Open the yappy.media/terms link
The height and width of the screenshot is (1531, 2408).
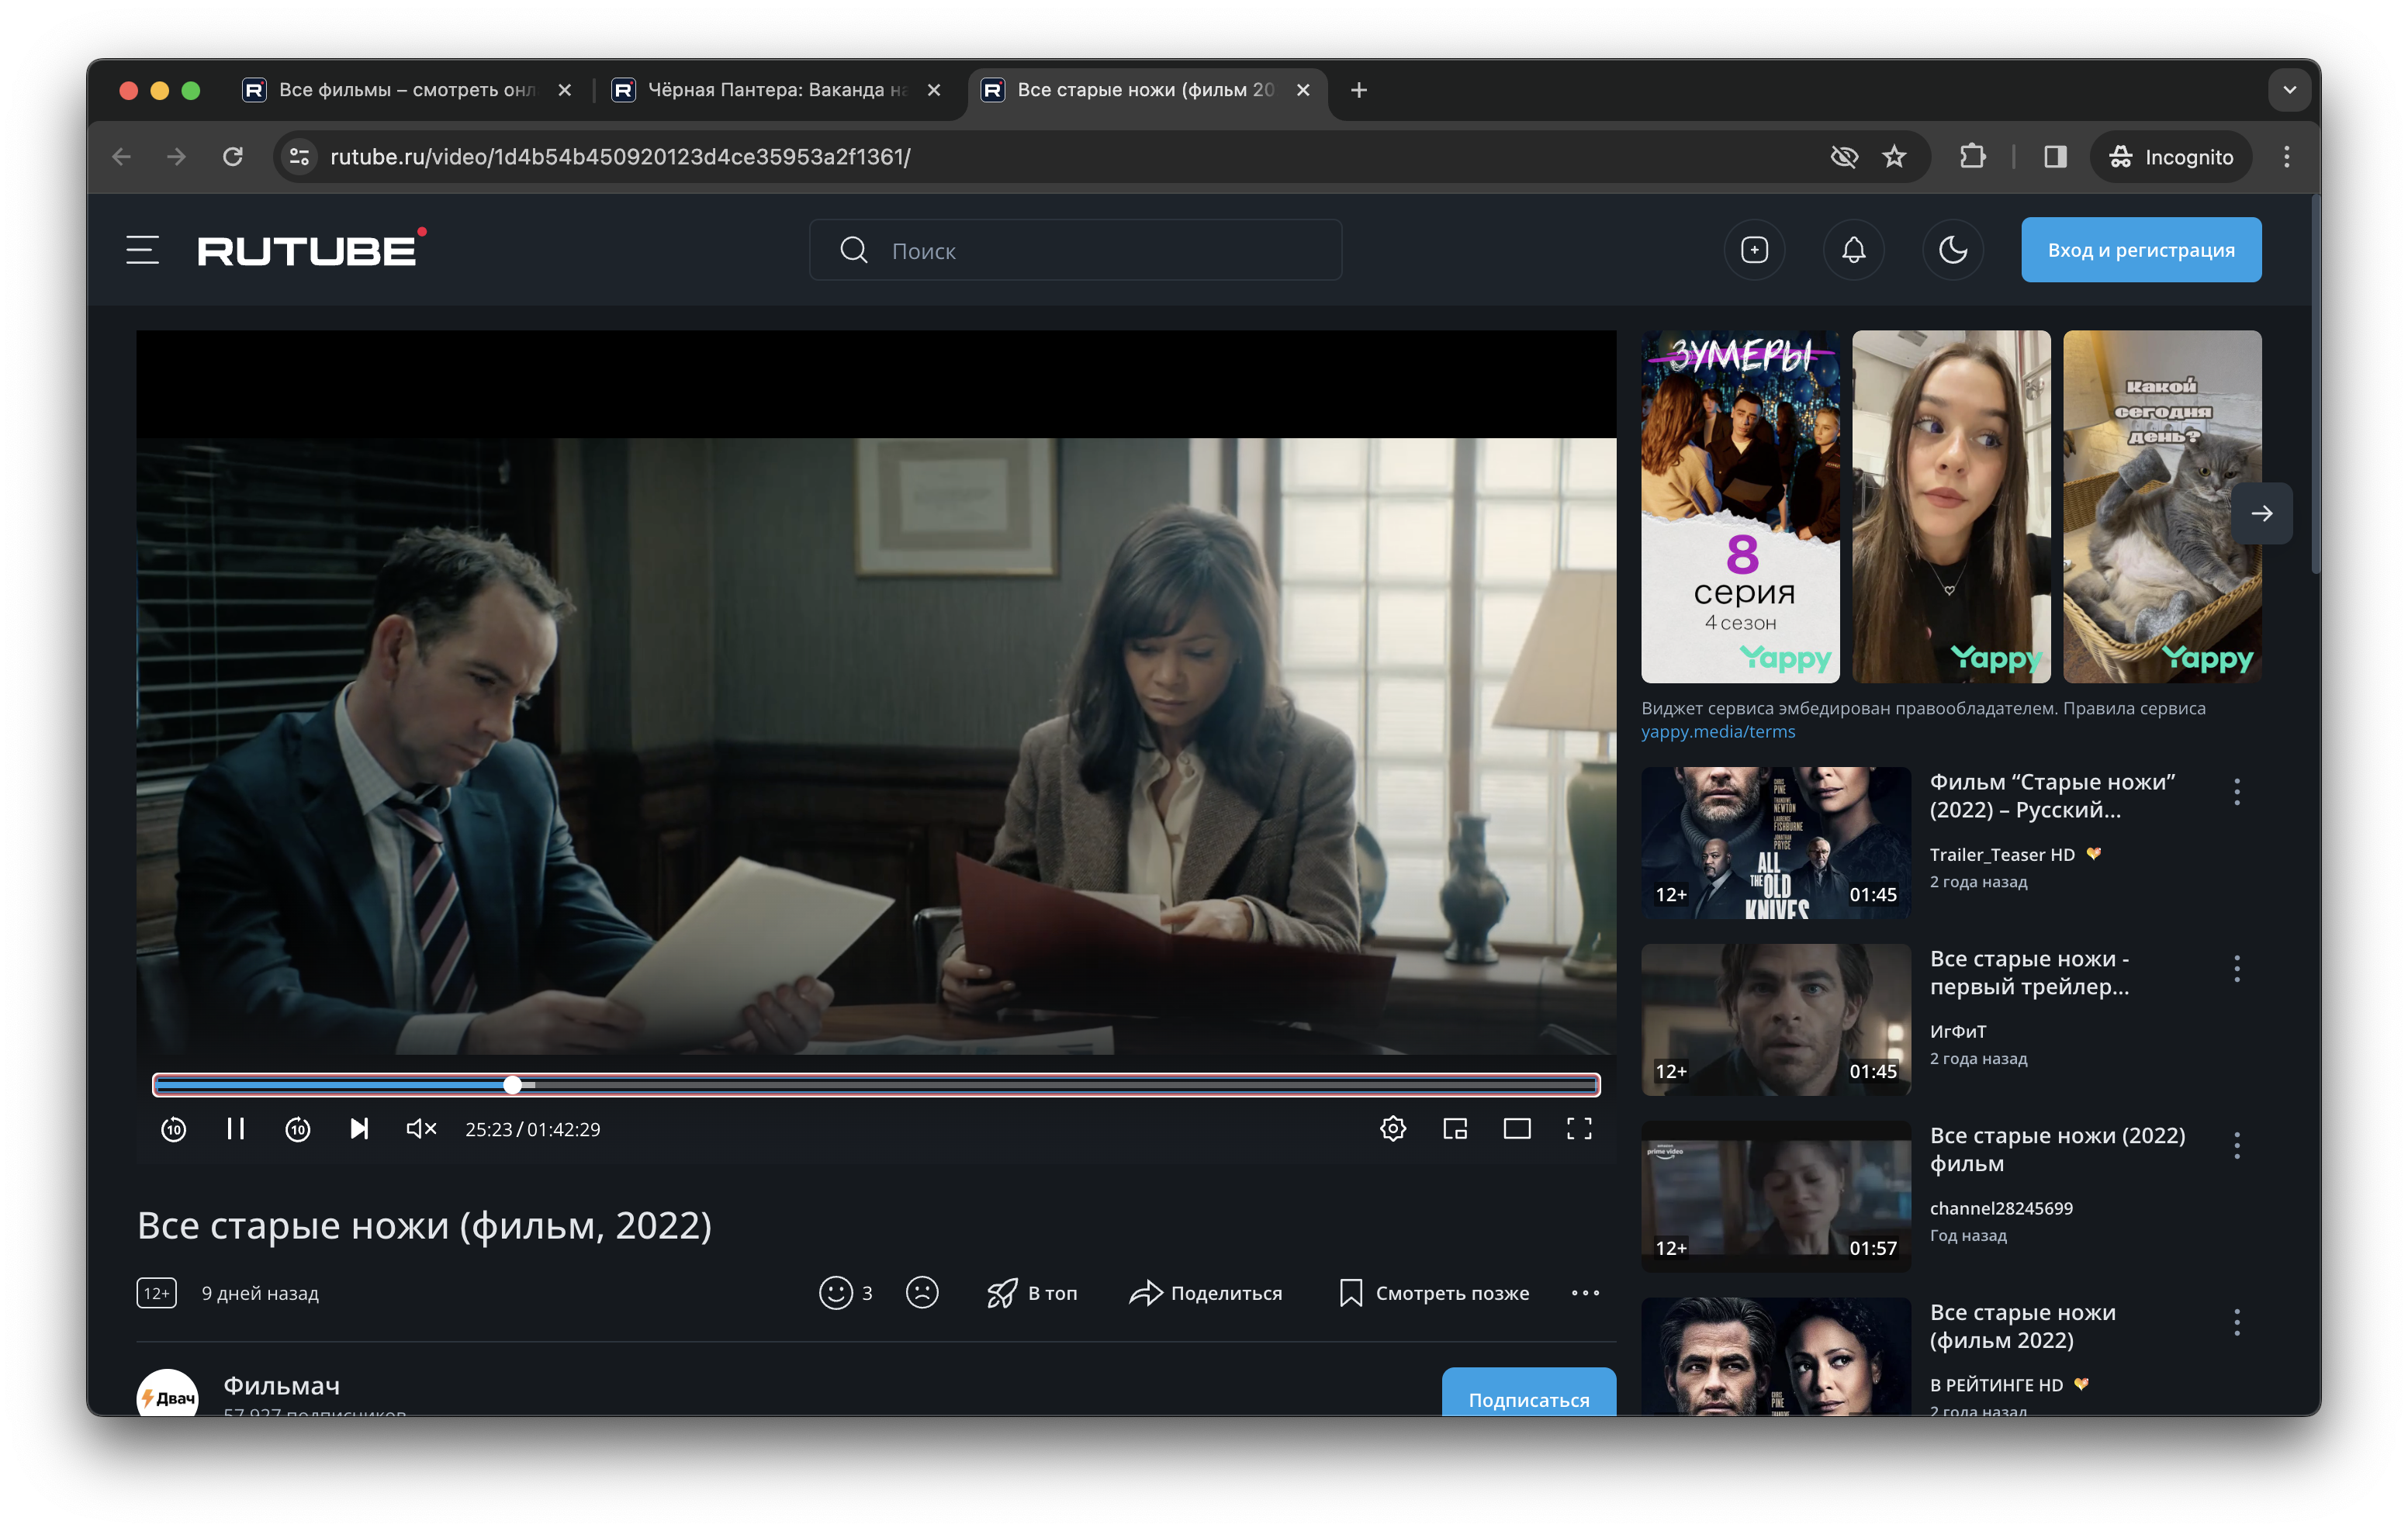[x=1717, y=732]
